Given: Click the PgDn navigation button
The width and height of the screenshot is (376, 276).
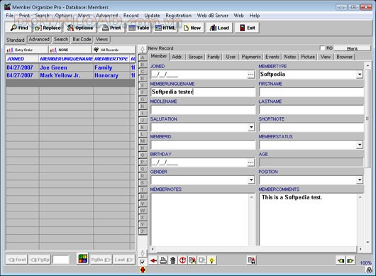Looking at the screenshot, I should coord(101,260).
